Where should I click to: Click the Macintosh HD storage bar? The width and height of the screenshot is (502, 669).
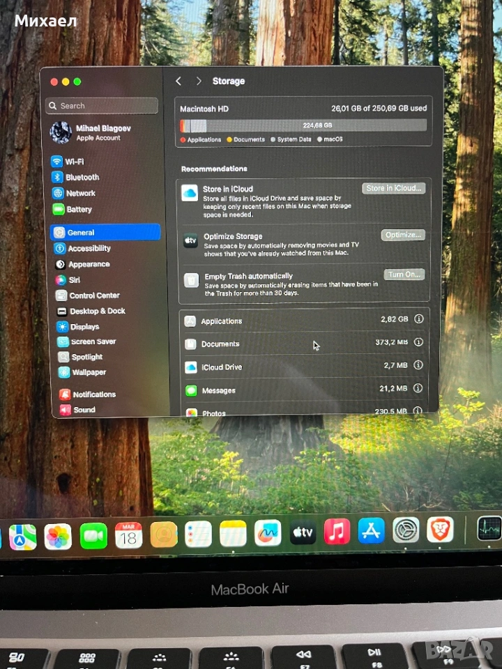tap(303, 125)
